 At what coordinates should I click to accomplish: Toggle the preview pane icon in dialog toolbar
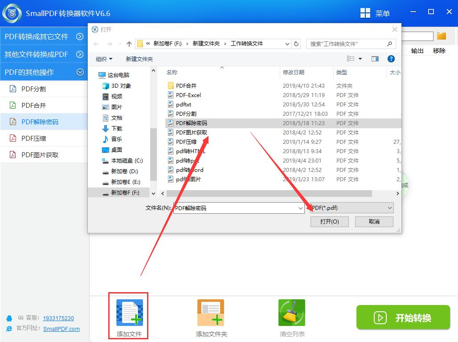375,58
